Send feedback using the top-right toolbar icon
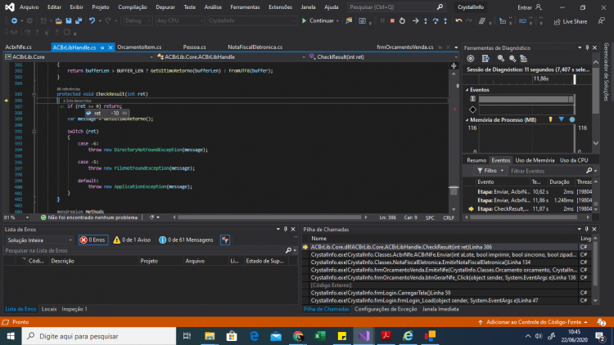The image size is (614, 345). [601, 21]
